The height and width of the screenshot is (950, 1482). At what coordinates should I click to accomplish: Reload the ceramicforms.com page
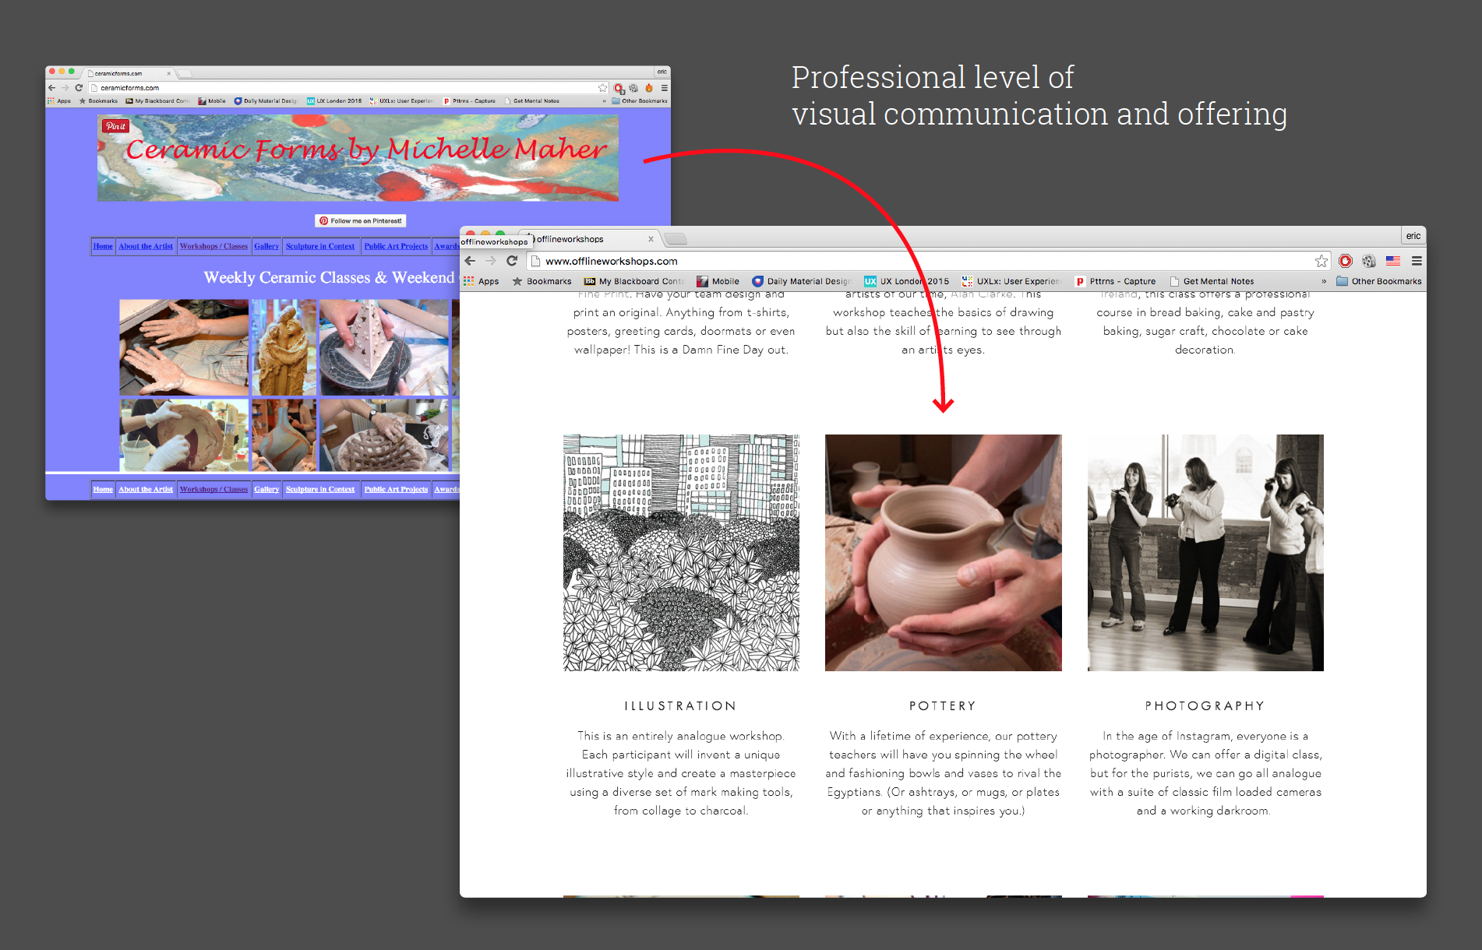[x=79, y=88]
